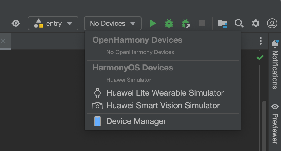281x151 pixels.
Task: Click the green Run play button
Action: pyautogui.click(x=153, y=23)
